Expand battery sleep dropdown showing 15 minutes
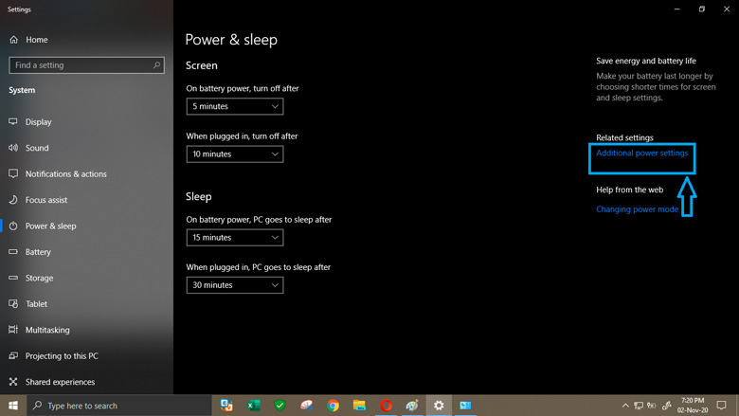This screenshot has width=739, height=416. (235, 238)
